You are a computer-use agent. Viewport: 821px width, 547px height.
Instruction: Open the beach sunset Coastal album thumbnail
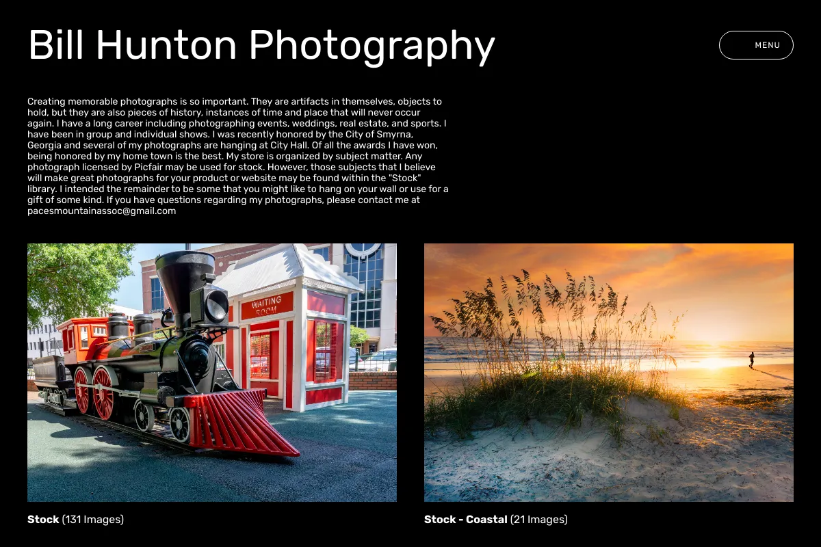pos(609,373)
